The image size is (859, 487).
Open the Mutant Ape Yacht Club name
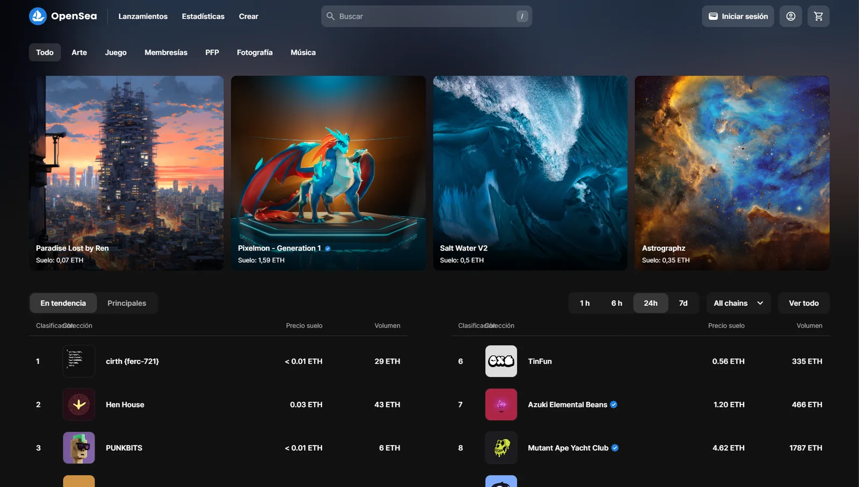(x=568, y=448)
